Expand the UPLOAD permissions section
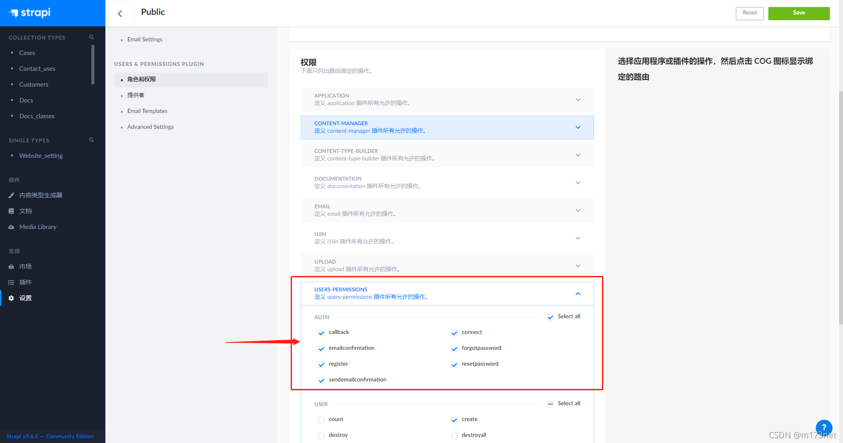 447,265
